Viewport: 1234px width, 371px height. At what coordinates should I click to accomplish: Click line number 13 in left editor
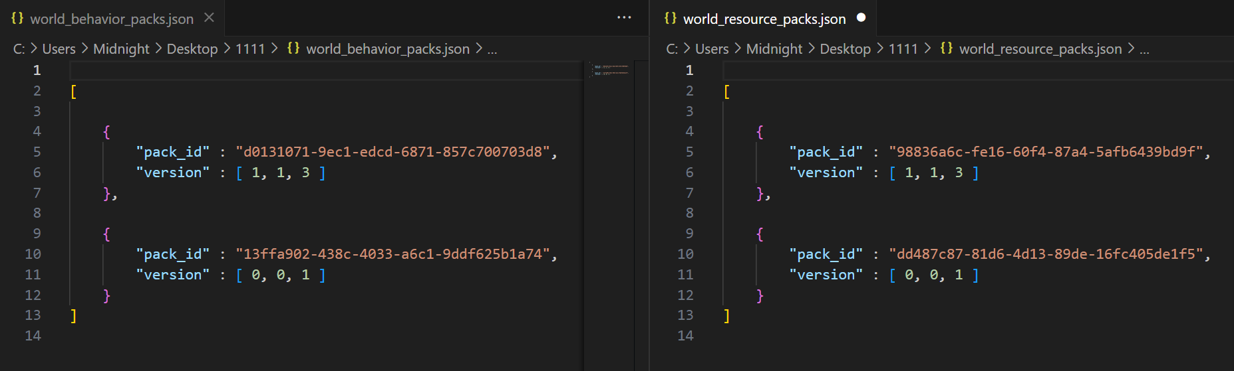click(33, 315)
